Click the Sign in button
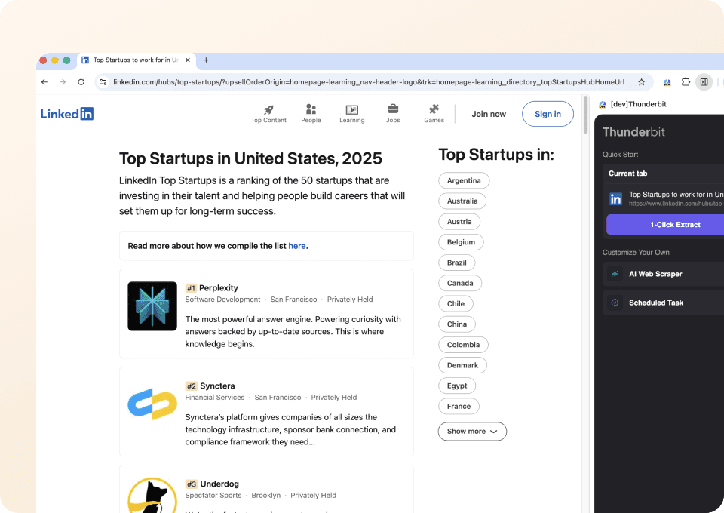Image resolution: width=724 pixels, height=513 pixels. 548,114
